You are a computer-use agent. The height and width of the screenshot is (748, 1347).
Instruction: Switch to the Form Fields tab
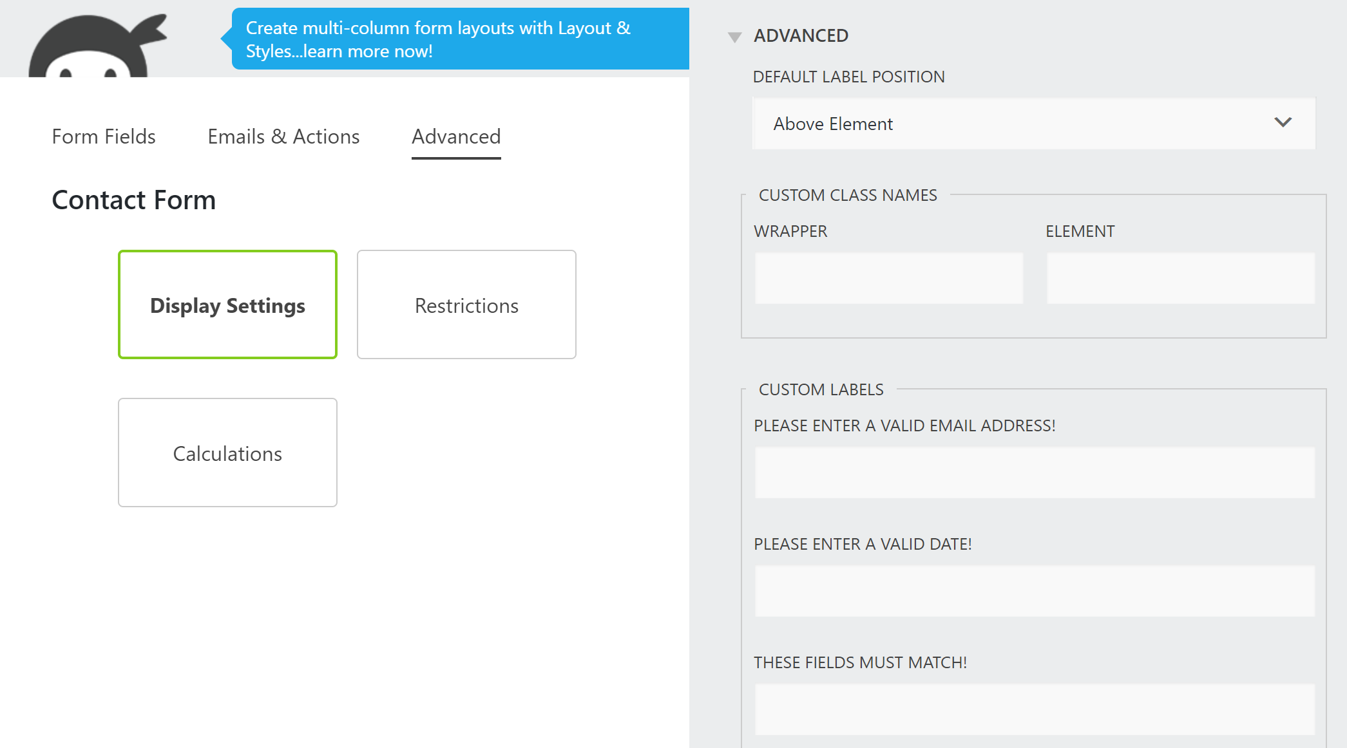coord(104,136)
